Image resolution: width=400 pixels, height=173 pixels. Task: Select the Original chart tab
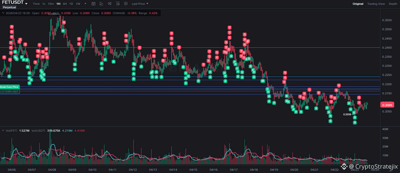358,4
